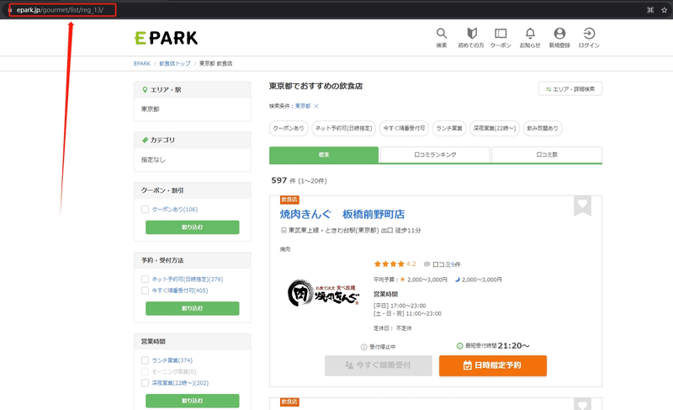Screen dimensions: 673x410
Task: Switch to the 口コミ数 tab
Action: tap(547, 155)
